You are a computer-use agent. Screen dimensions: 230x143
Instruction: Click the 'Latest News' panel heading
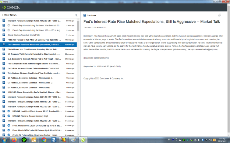10,15
